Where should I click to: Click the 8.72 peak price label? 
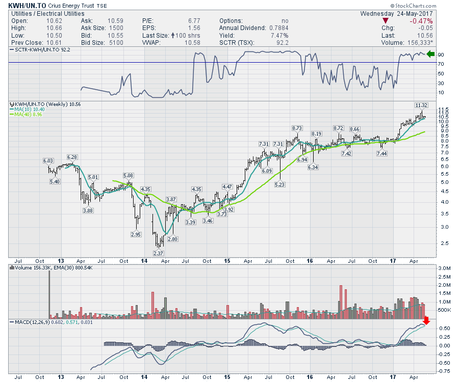pyautogui.click(x=339, y=128)
